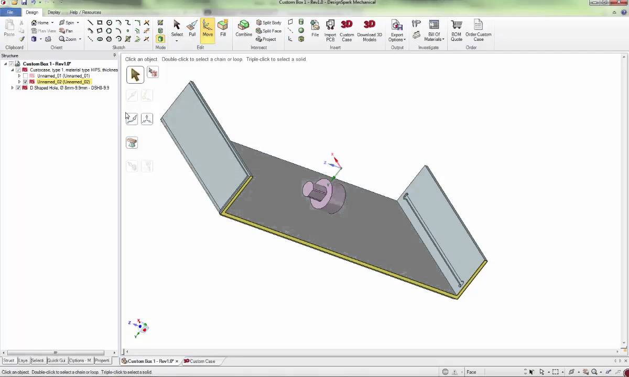Pin the Structure panel

[x=114, y=56]
